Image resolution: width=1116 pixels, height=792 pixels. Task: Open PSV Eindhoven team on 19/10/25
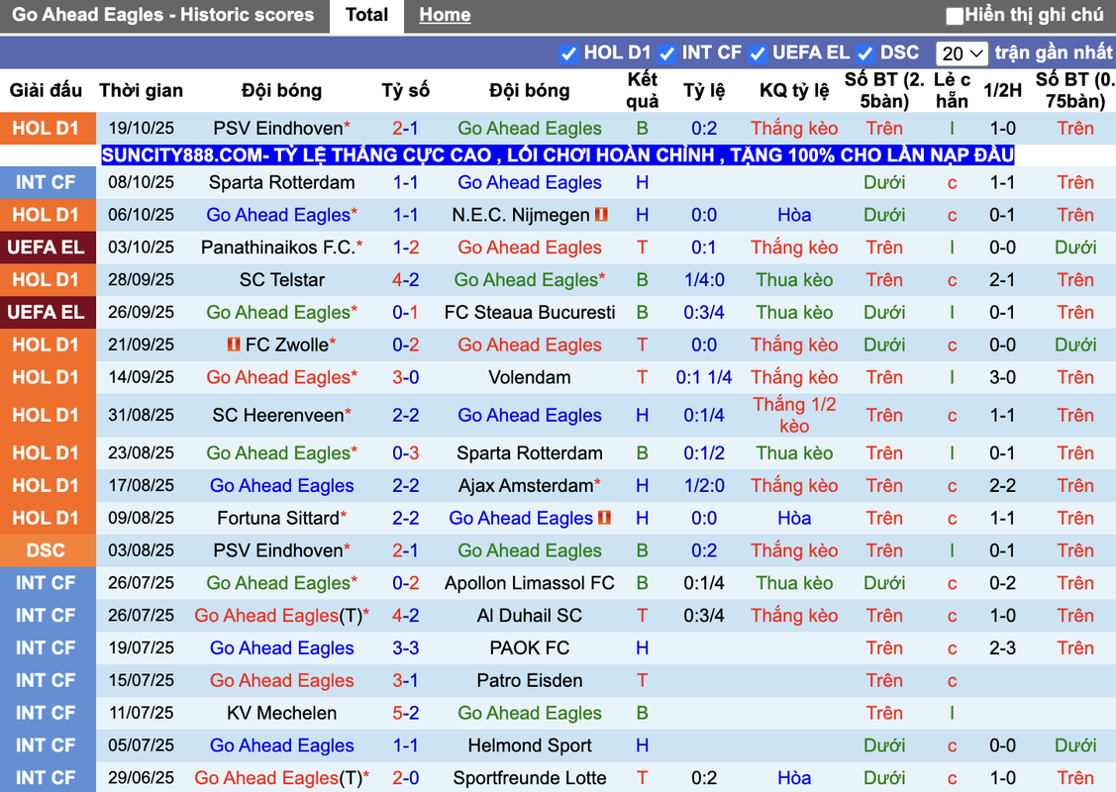click(x=278, y=128)
